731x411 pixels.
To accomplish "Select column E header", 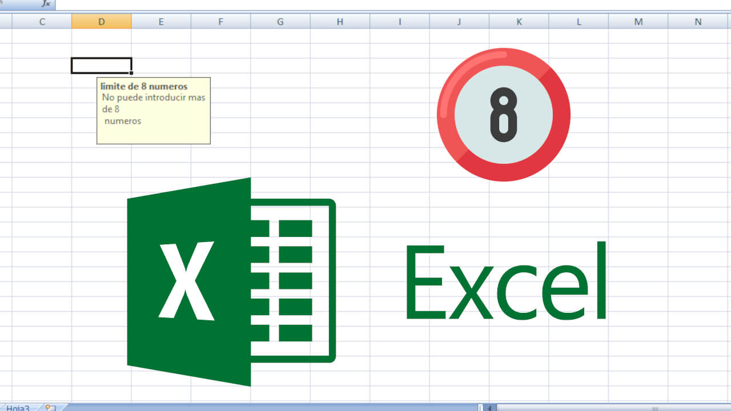I will click(x=161, y=22).
